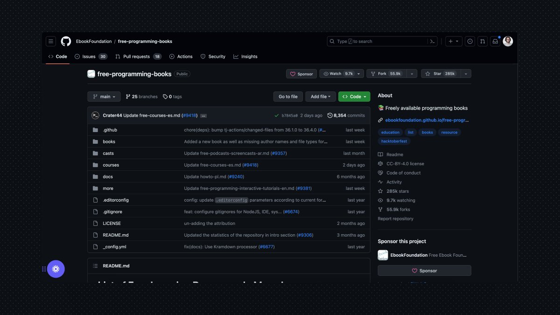The height and width of the screenshot is (315, 560).
Task: Open the Add file dropdown
Action: [321, 97]
